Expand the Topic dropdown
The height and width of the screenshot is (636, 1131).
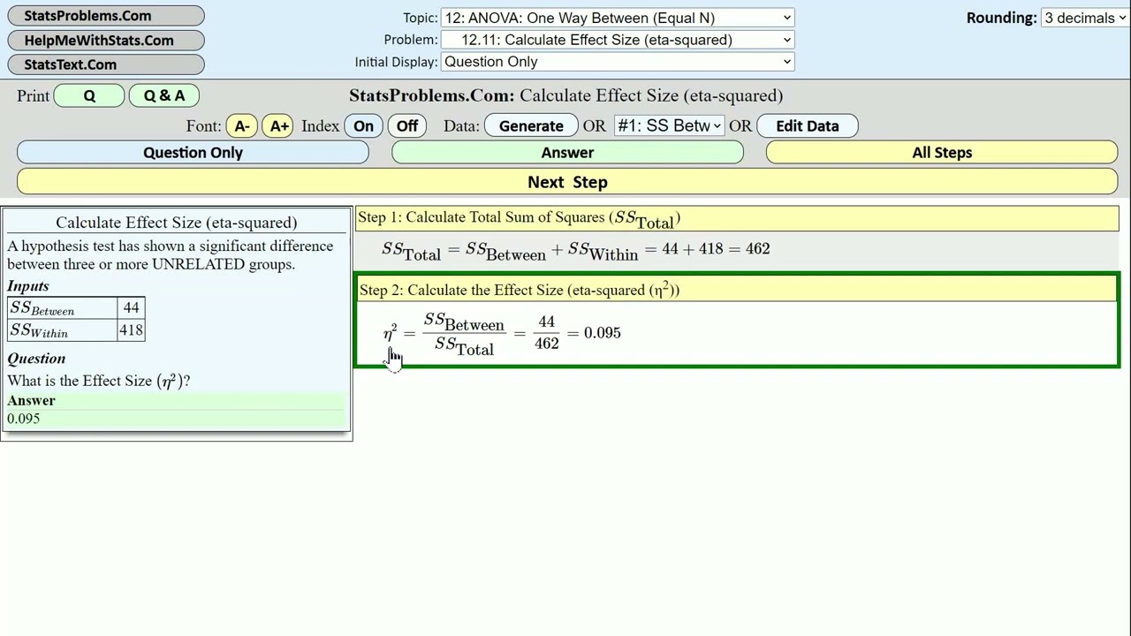[x=618, y=18]
